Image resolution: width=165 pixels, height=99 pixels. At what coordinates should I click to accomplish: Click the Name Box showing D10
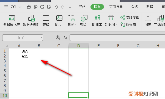[x=21, y=38]
